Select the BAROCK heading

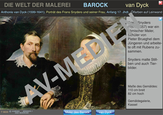(x=96, y=5)
